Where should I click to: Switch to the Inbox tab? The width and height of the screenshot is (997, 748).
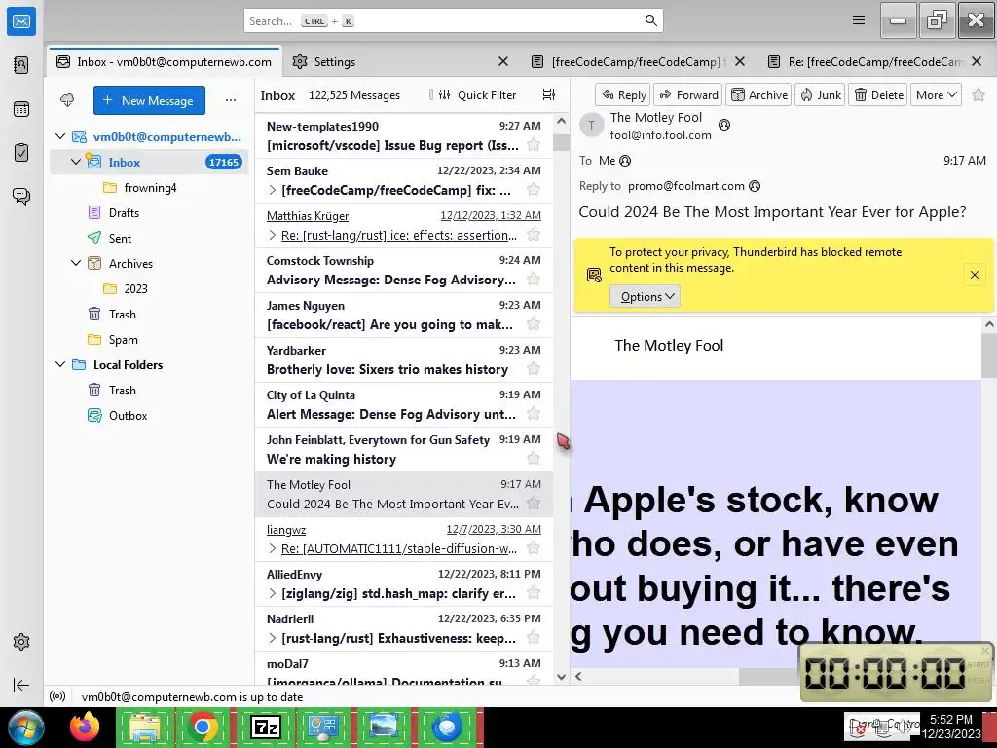[164, 61]
